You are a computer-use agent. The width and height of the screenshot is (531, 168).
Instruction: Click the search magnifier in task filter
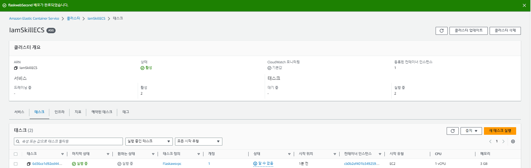pyautogui.click(x=18, y=141)
